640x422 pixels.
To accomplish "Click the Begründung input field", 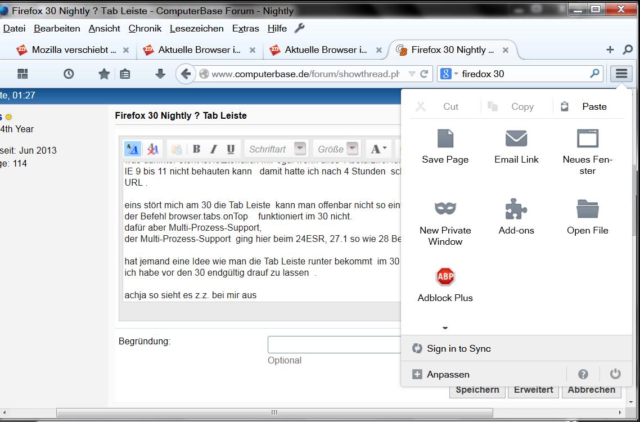I will point(334,345).
